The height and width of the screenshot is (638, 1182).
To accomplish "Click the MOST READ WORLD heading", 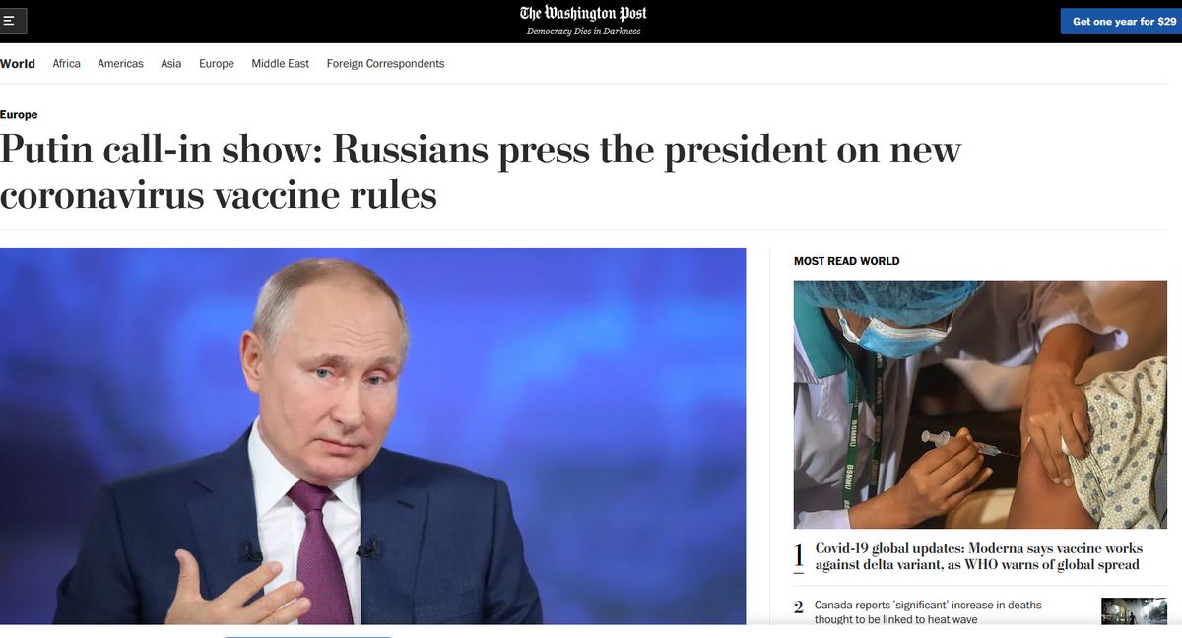I will pyautogui.click(x=847, y=261).
